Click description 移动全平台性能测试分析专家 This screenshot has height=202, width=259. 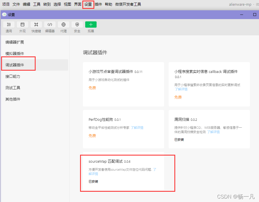point(109,128)
